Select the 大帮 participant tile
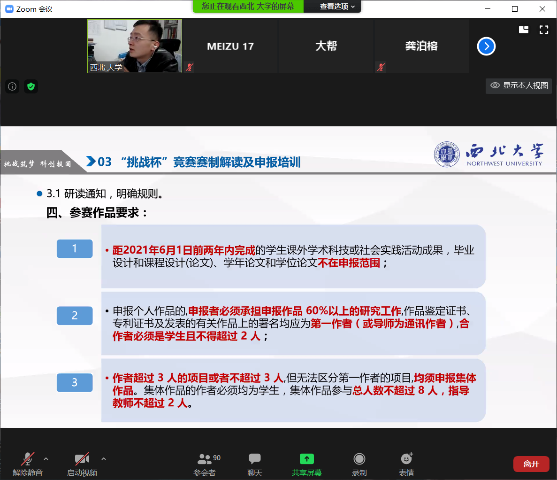 tap(326, 46)
